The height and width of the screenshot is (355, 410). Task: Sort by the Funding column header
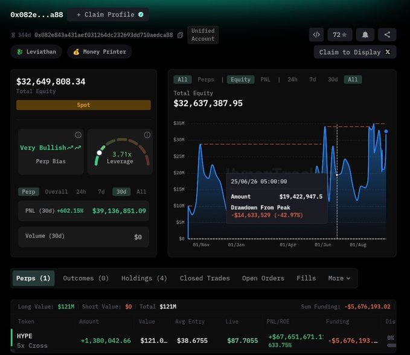click(x=338, y=322)
